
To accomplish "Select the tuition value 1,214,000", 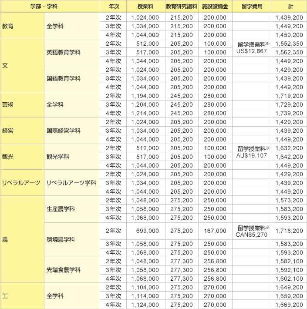I will 146,113.
